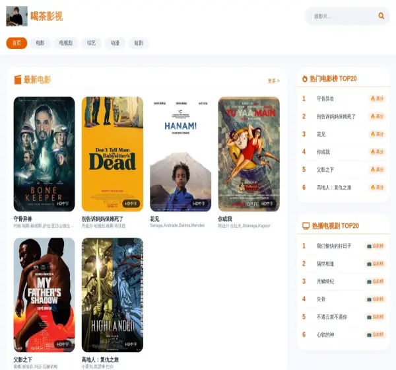Open the Highlander poster
Screen dimensions: 396x370
[x=112, y=295]
